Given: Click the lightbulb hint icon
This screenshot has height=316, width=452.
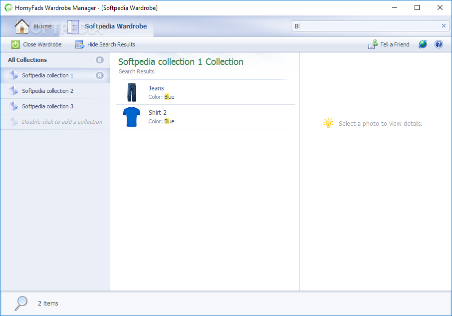Looking at the screenshot, I should coord(328,123).
